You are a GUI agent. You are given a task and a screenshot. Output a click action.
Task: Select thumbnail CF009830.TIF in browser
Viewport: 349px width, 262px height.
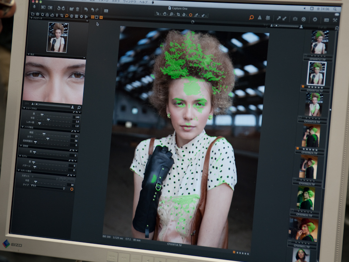306,198
